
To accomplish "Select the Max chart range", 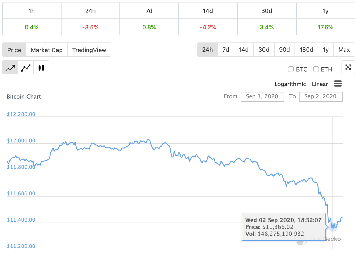I will coord(344,50).
